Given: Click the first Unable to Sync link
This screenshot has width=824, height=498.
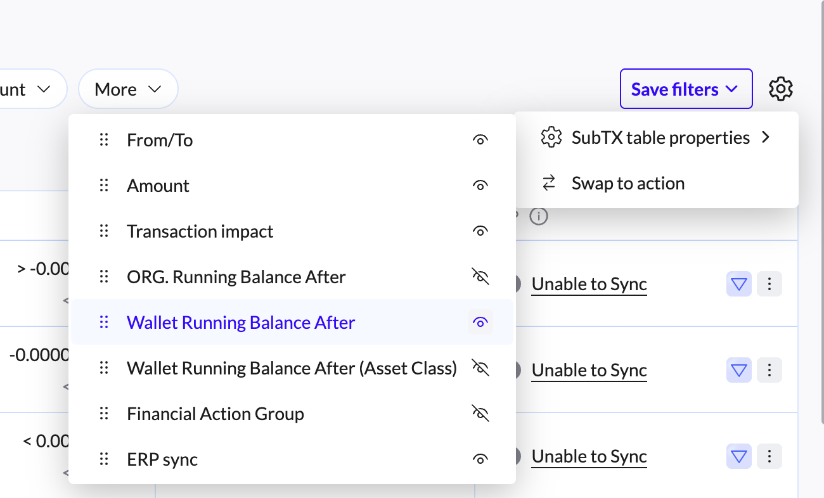Looking at the screenshot, I should [x=589, y=284].
